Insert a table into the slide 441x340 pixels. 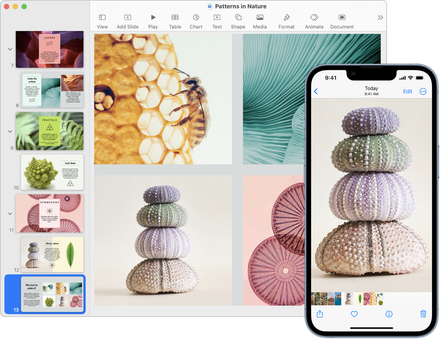pos(175,20)
